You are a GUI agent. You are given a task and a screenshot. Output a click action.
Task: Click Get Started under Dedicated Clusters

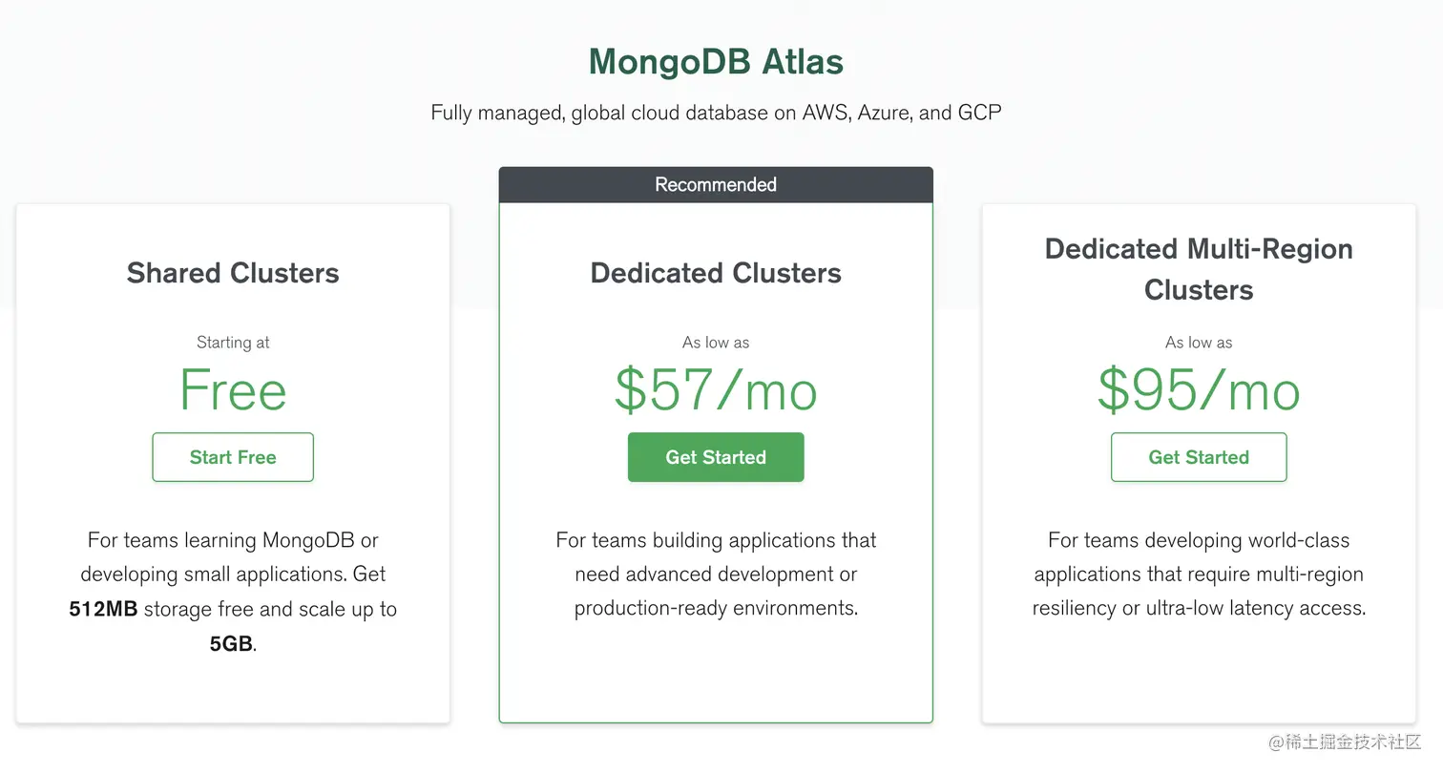click(x=716, y=457)
